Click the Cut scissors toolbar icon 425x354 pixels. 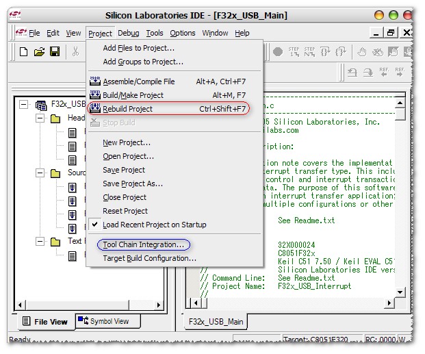(x=75, y=51)
